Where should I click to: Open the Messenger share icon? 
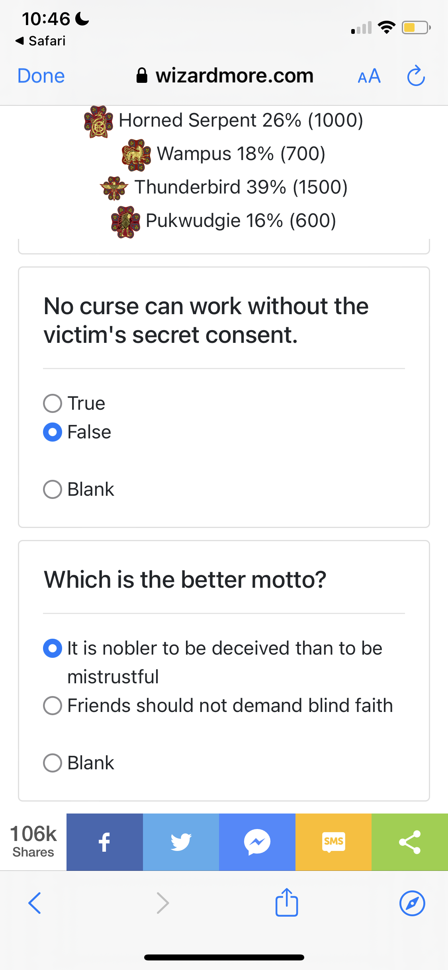point(257,842)
